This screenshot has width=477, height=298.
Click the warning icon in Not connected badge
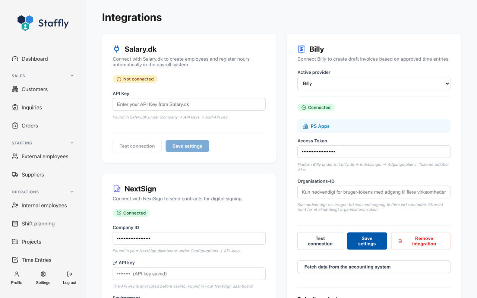coord(119,79)
